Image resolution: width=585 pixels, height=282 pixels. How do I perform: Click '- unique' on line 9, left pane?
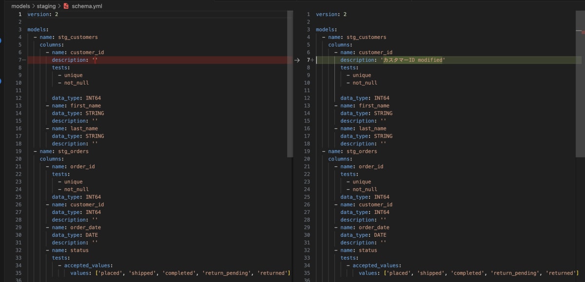pyautogui.click(x=70, y=75)
